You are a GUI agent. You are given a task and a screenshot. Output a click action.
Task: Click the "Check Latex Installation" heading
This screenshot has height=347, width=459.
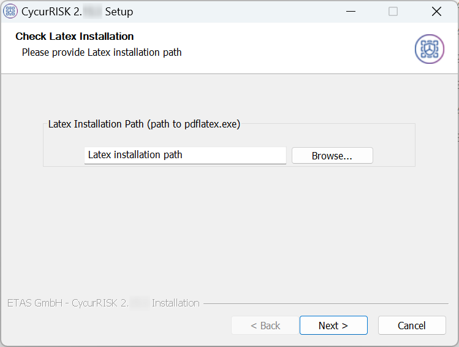point(75,37)
